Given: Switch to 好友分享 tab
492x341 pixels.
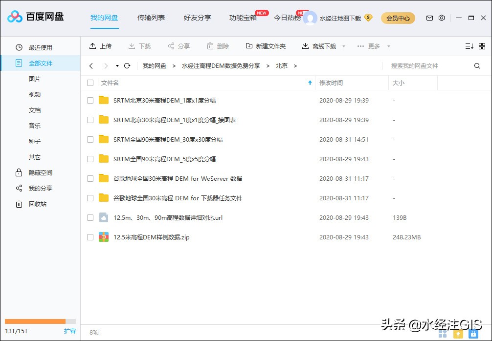Looking at the screenshot, I should 198,18.
